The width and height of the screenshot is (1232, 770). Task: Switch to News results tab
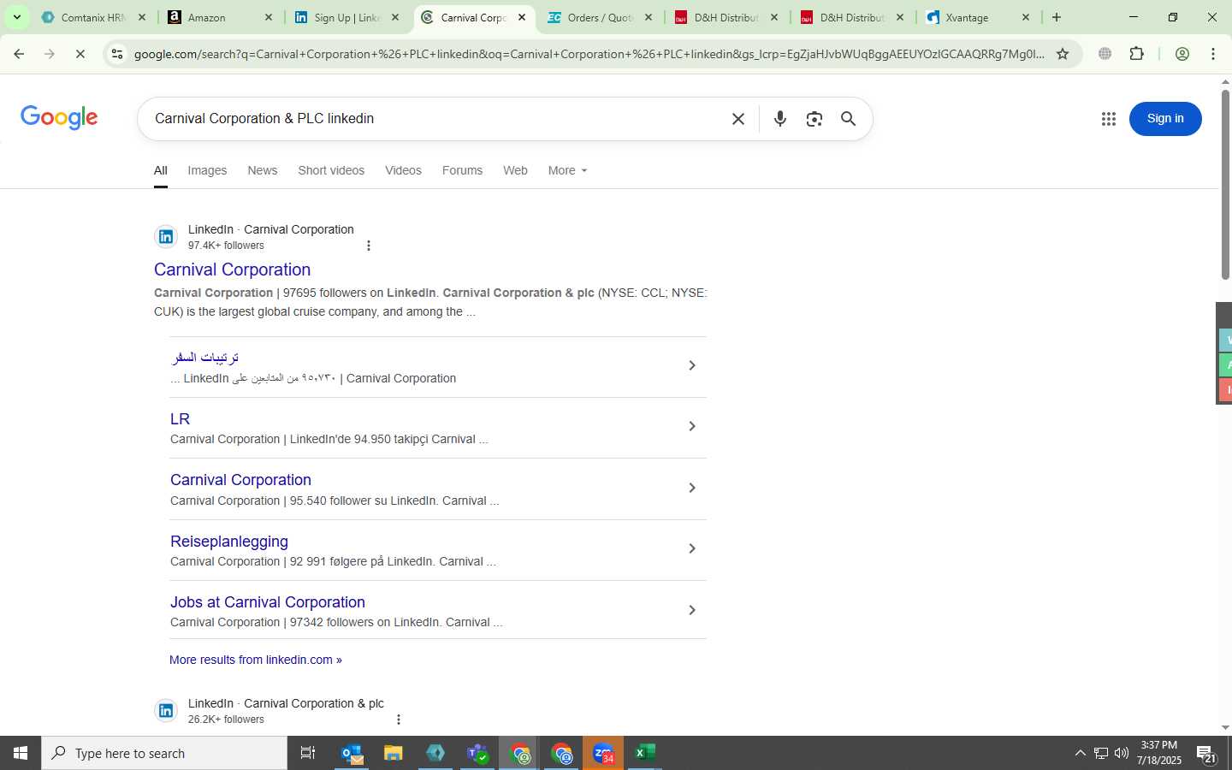point(262,170)
